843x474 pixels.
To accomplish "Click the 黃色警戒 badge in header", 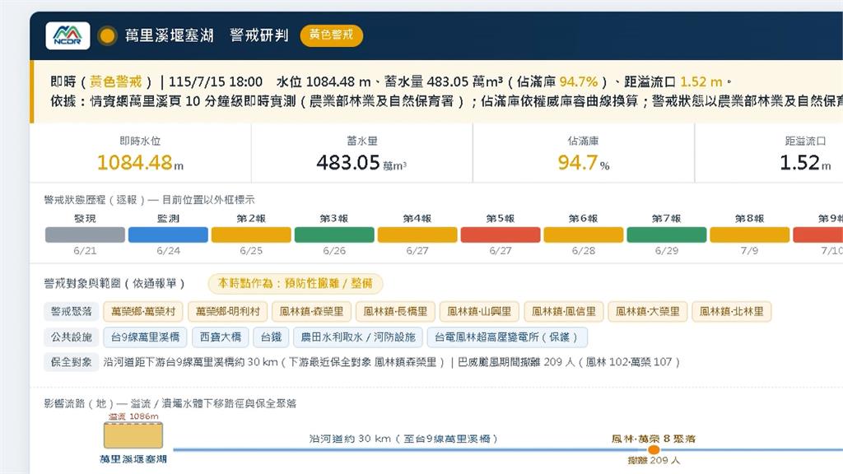I will pyautogui.click(x=331, y=35).
